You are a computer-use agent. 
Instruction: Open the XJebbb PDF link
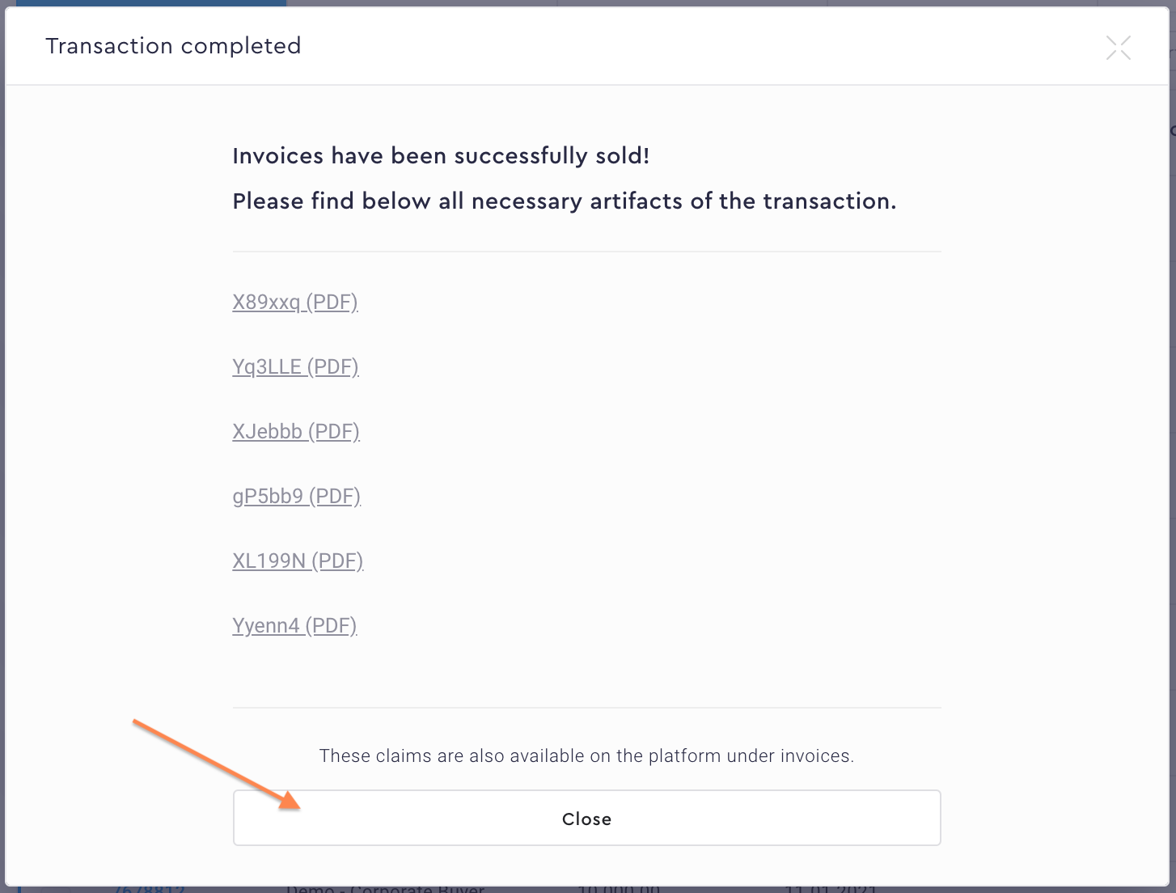pos(295,432)
